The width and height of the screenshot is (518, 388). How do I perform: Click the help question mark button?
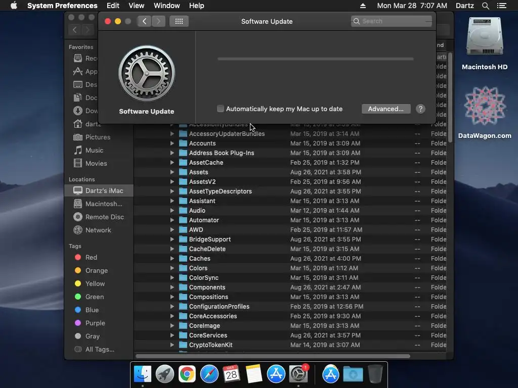click(x=420, y=109)
